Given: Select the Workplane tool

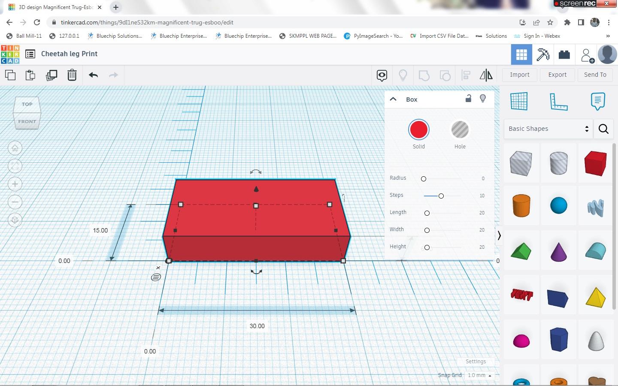Looking at the screenshot, I should 519,101.
